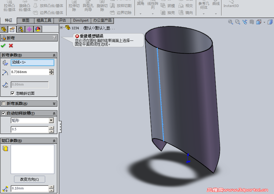Click the 改变方向 button
This screenshot has width=274, height=194.
pos(29,179)
